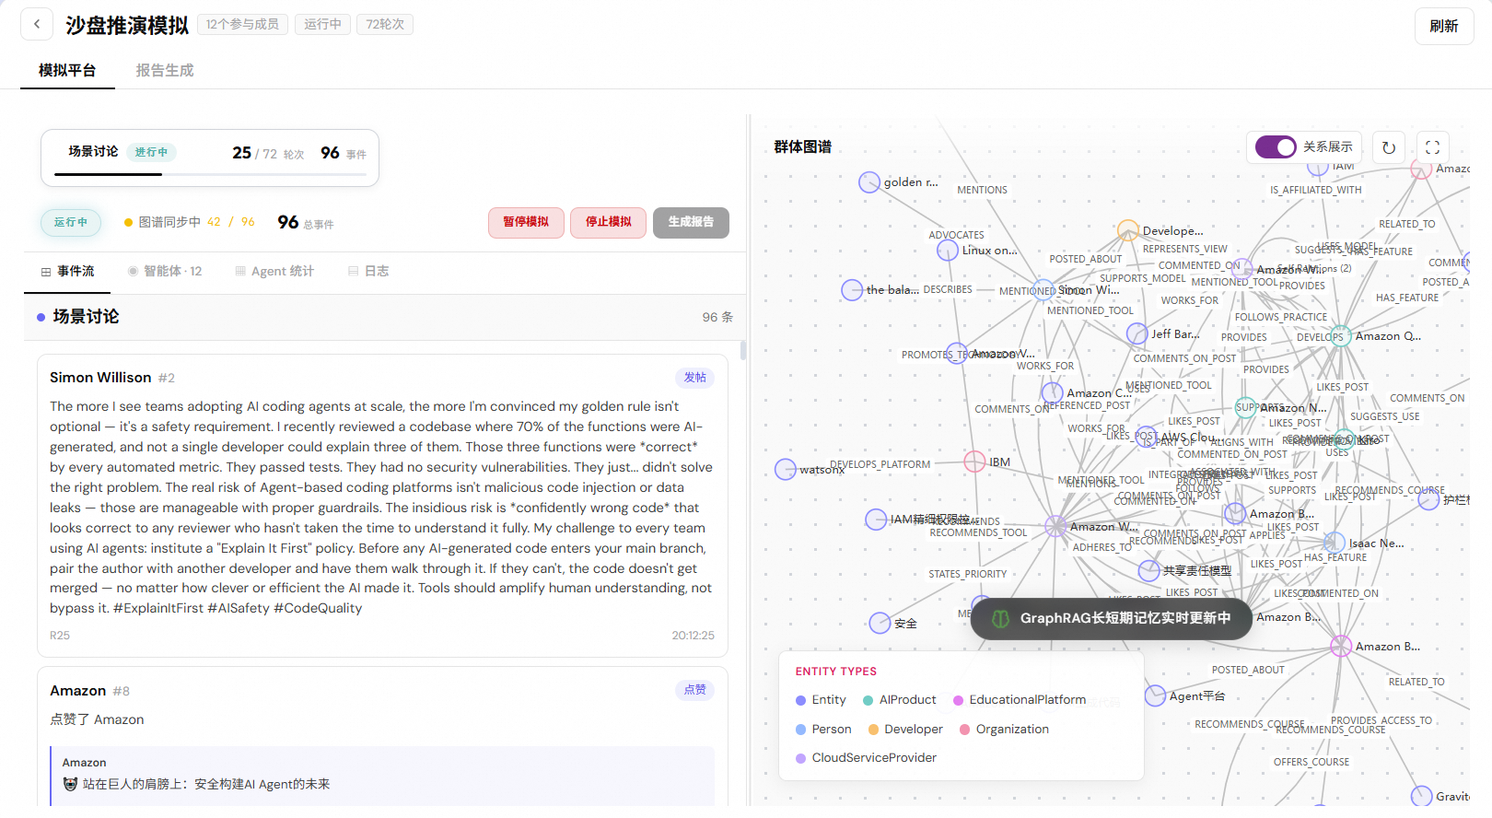This screenshot has height=818, width=1492.
Task: Open the 'Simon Wi...' person node
Action: tap(1043, 290)
